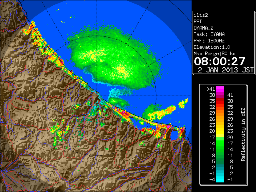Click the "ilts2" label in info box
Image resolution: width=256 pixels, height=192 pixels.
[x=201, y=15]
